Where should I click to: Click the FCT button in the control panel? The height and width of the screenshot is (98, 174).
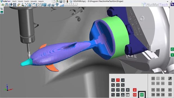coord(118,95)
